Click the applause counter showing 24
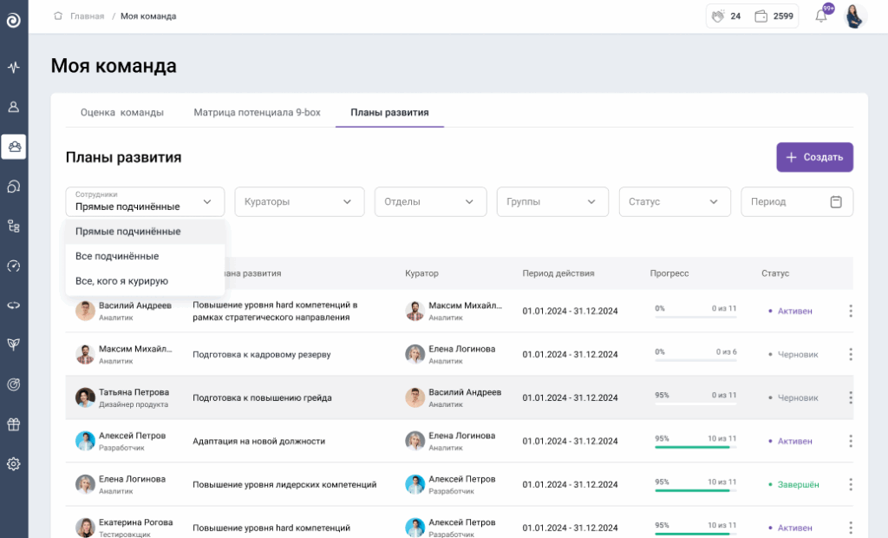 click(x=725, y=16)
